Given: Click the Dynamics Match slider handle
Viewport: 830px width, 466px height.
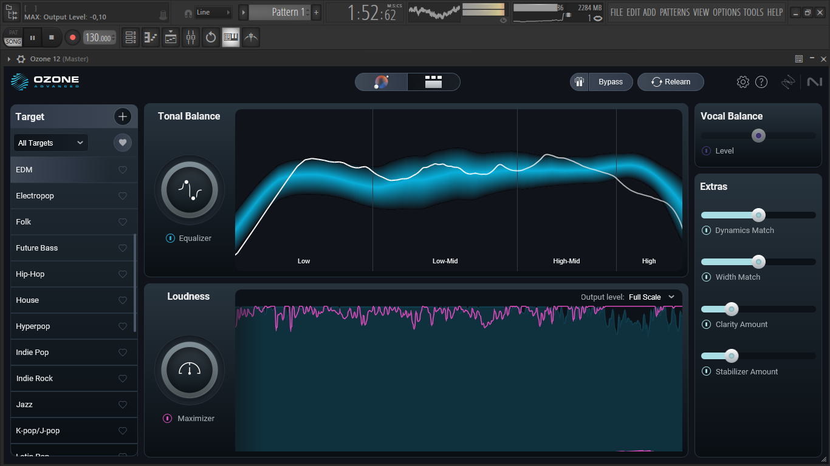Looking at the screenshot, I should point(758,215).
